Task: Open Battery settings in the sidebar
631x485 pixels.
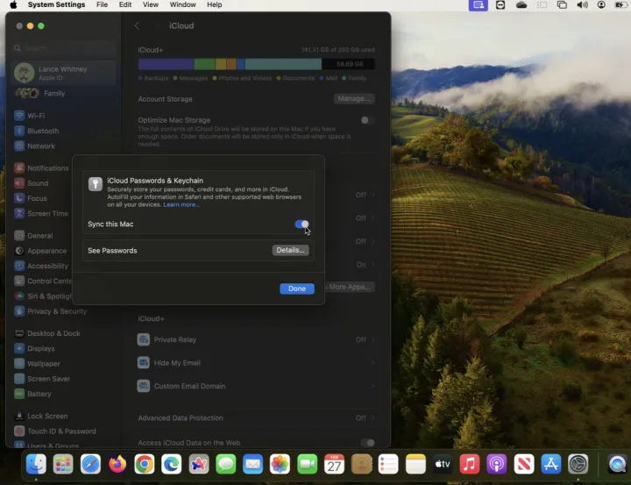Action: point(39,394)
